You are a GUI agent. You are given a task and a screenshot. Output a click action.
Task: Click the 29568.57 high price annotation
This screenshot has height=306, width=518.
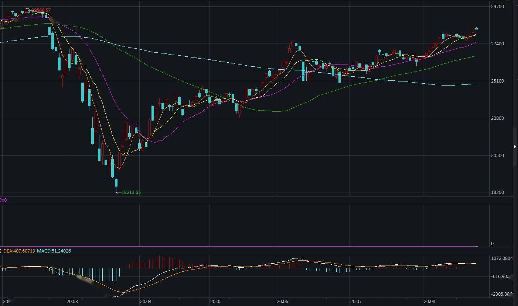tap(41, 10)
